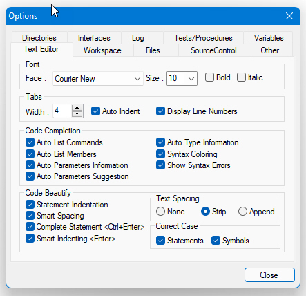Go to the SourceControl tab
306x296 pixels.
[x=213, y=50]
